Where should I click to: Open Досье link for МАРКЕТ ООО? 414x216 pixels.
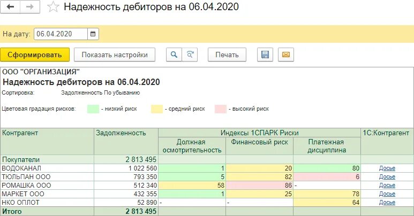tap(387, 194)
